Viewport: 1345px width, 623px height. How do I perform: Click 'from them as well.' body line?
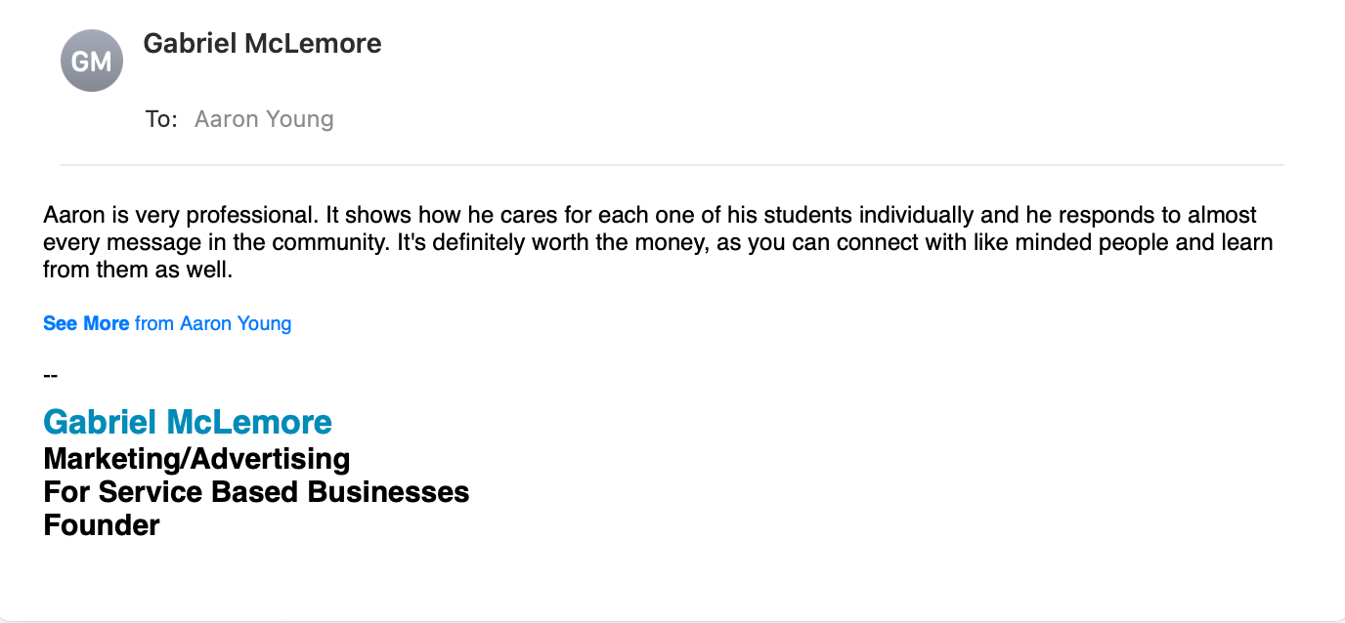(x=138, y=270)
